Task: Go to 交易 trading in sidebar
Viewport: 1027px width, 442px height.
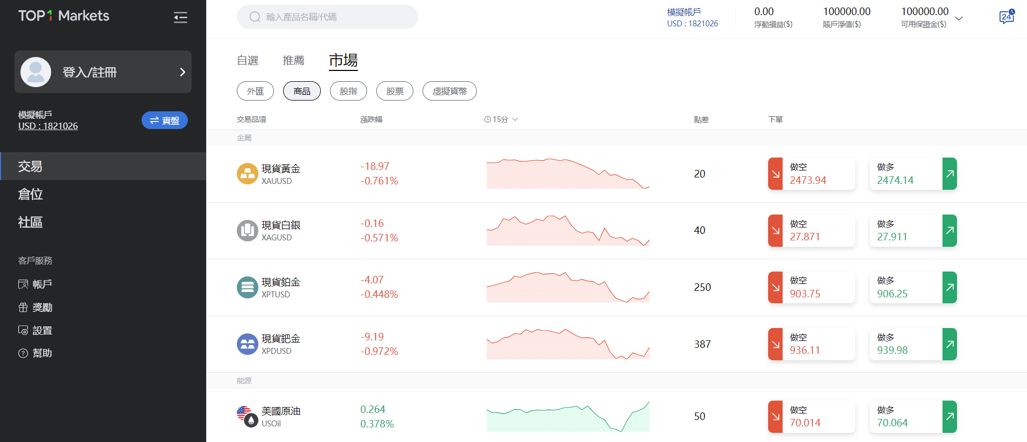Action: point(103,166)
